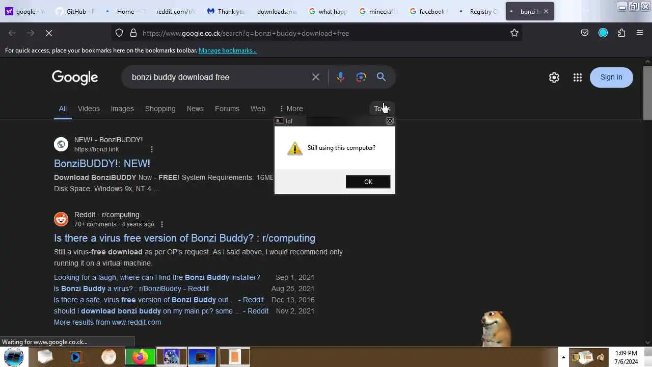Open 'Is Bonzi Buddy a virus?' link
Viewport: 652px width, 367px height.
pos(131,289)
